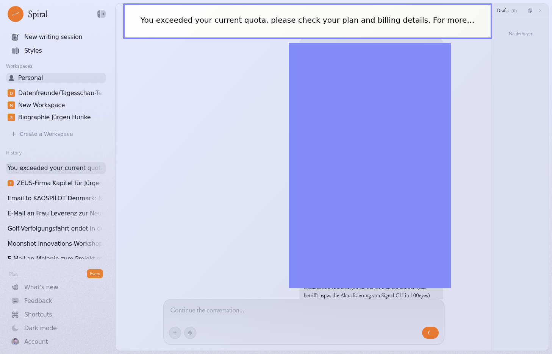The height and width of the screenshot is (354, 552).
Task: Click the Spiral orange logo
Action: click(x=16, y=14)
